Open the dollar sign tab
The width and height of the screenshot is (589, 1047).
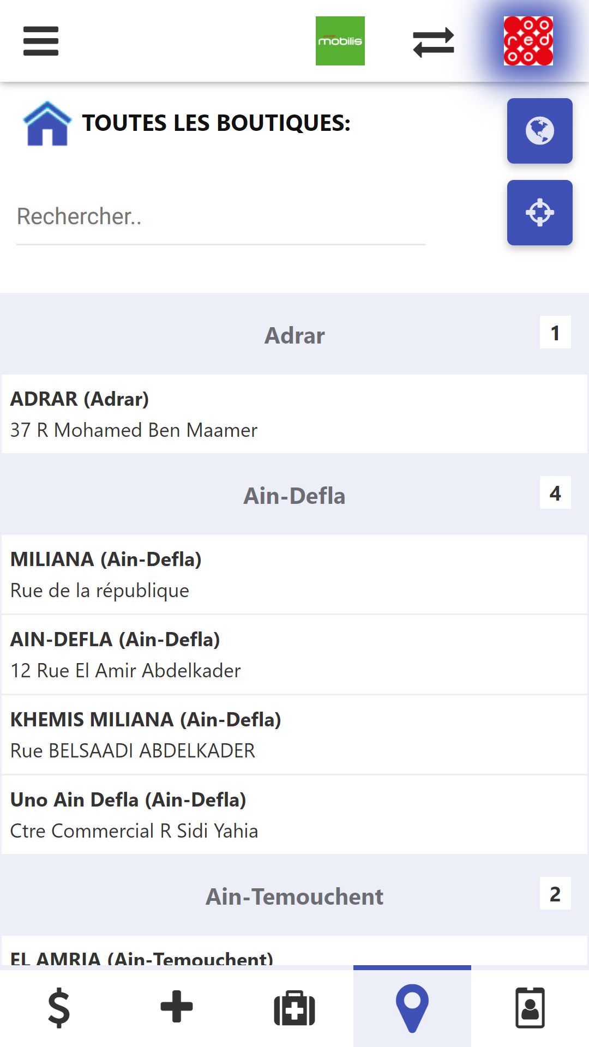point(59,1008)
